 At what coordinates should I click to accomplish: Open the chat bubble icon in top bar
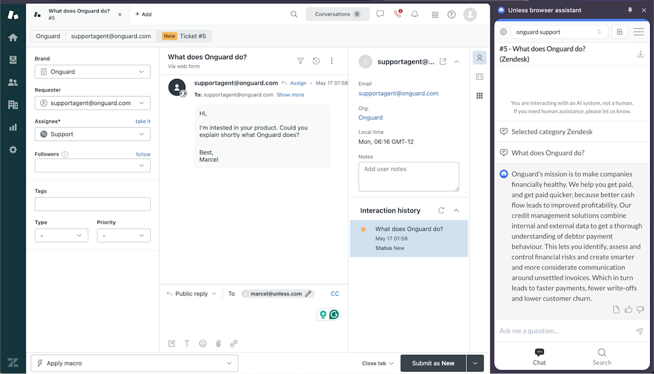(380, 14)
